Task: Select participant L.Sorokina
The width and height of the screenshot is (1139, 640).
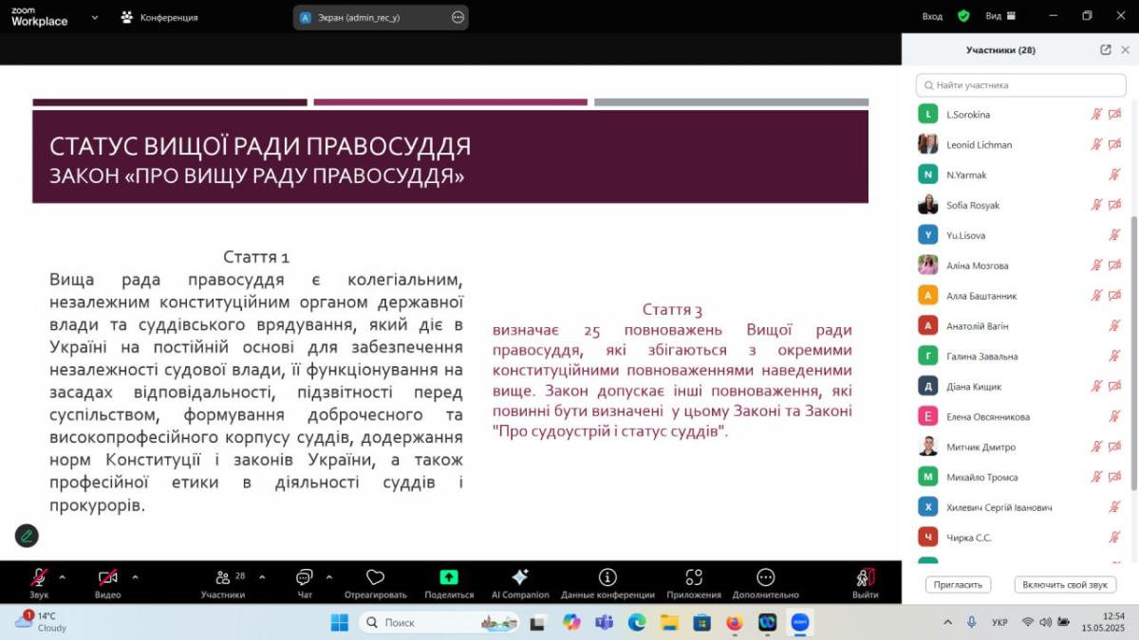Action: (1020, 115)
